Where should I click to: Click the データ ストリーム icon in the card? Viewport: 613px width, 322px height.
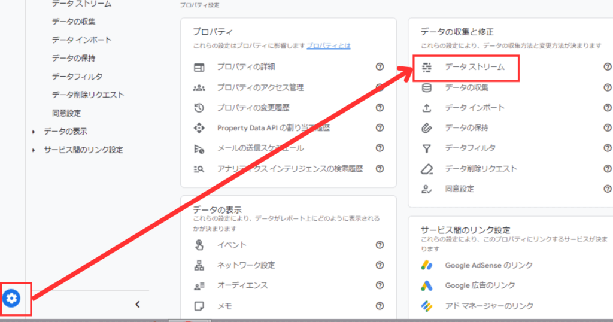[427, 68]
